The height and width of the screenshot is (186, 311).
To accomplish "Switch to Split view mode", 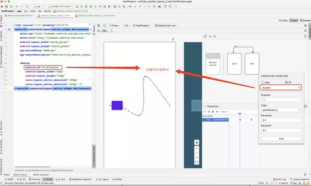I will point(294,20).
